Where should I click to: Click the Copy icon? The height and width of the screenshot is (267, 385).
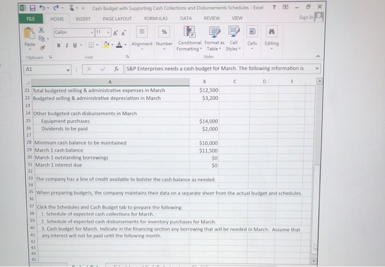pos(42,39)
